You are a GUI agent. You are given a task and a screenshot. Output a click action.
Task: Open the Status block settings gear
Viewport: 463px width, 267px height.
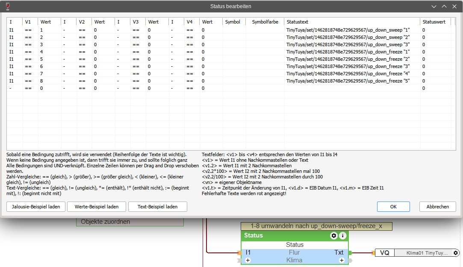(333, 235)
